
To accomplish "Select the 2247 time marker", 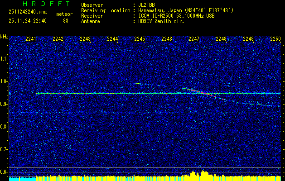I will coord(194,39).
